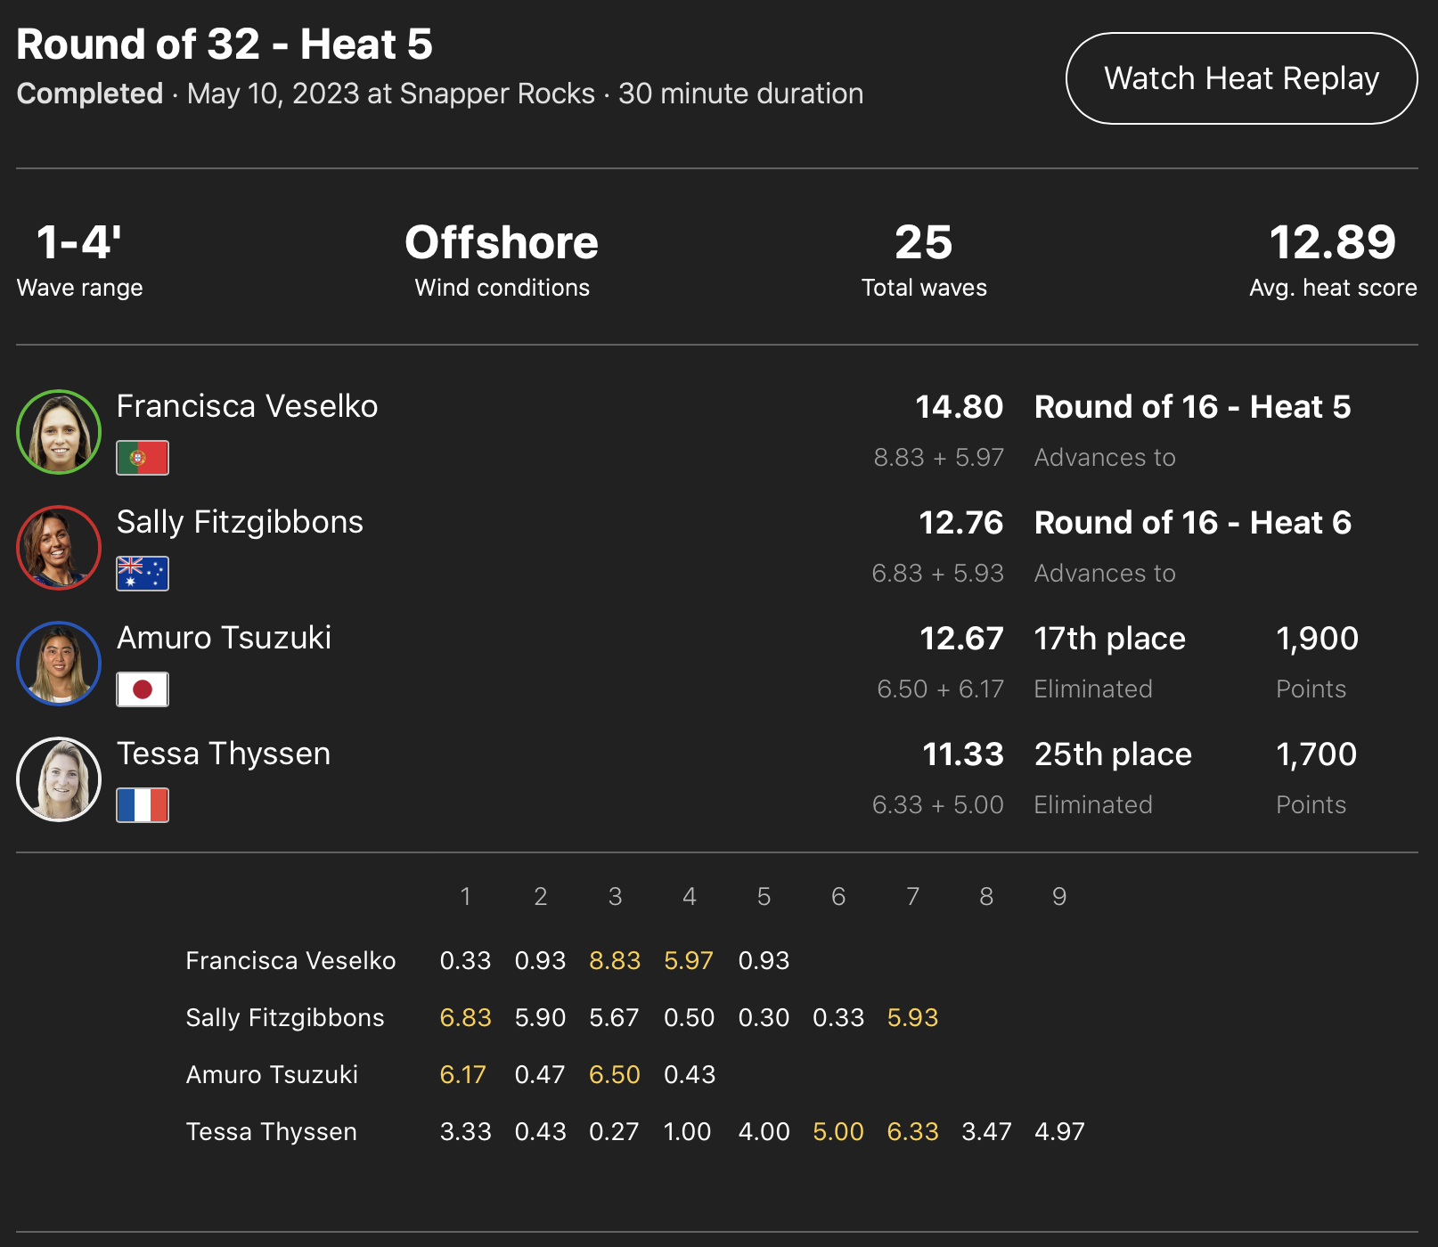Click the Australian flag icon
Viewport: 1438px width, 1247px height.
[143, 574]
